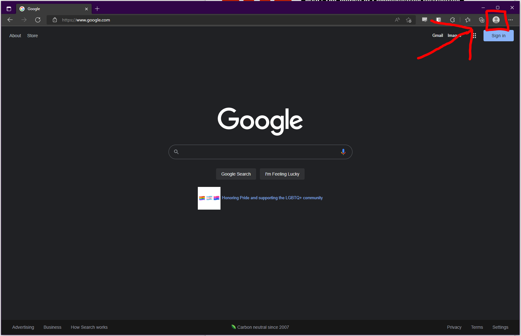This screenshot has height=336, width=521.
Task: Start voice search with microphone
Action: [343, 152]
